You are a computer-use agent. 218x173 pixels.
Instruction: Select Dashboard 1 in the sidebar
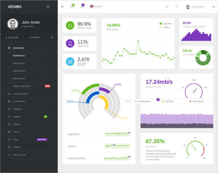point(19,55)
